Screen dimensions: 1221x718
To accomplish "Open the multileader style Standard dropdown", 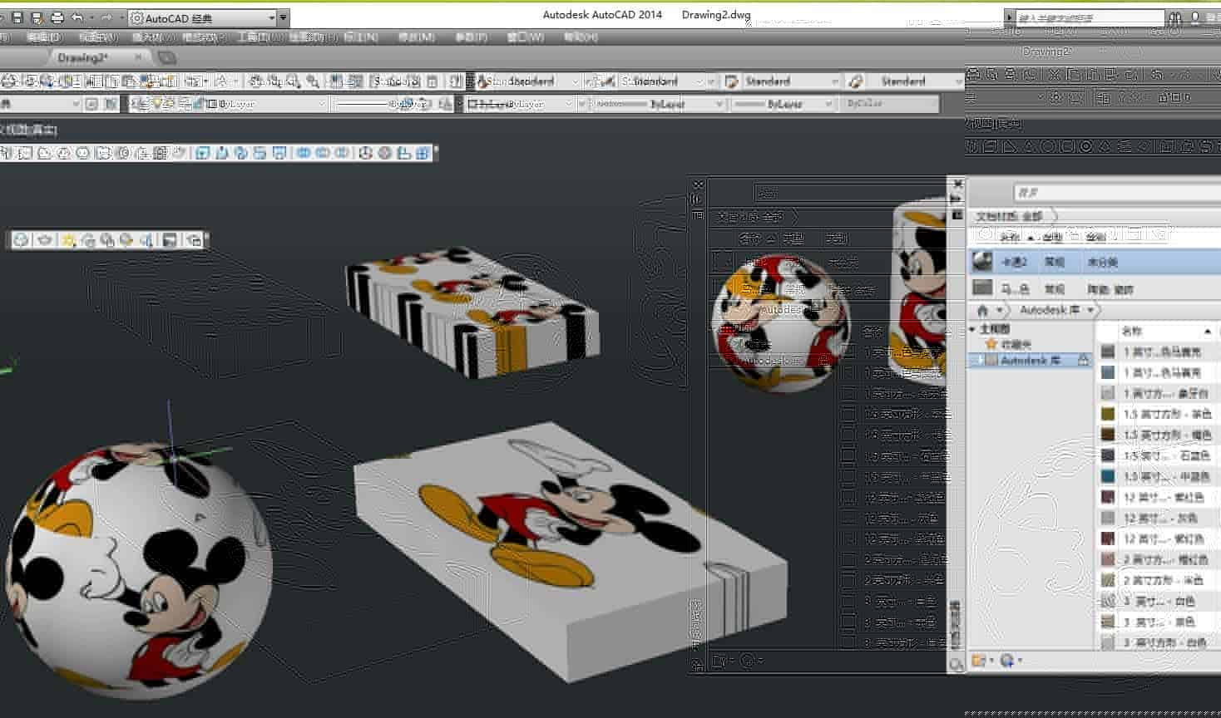I will (x=915, y=81).
